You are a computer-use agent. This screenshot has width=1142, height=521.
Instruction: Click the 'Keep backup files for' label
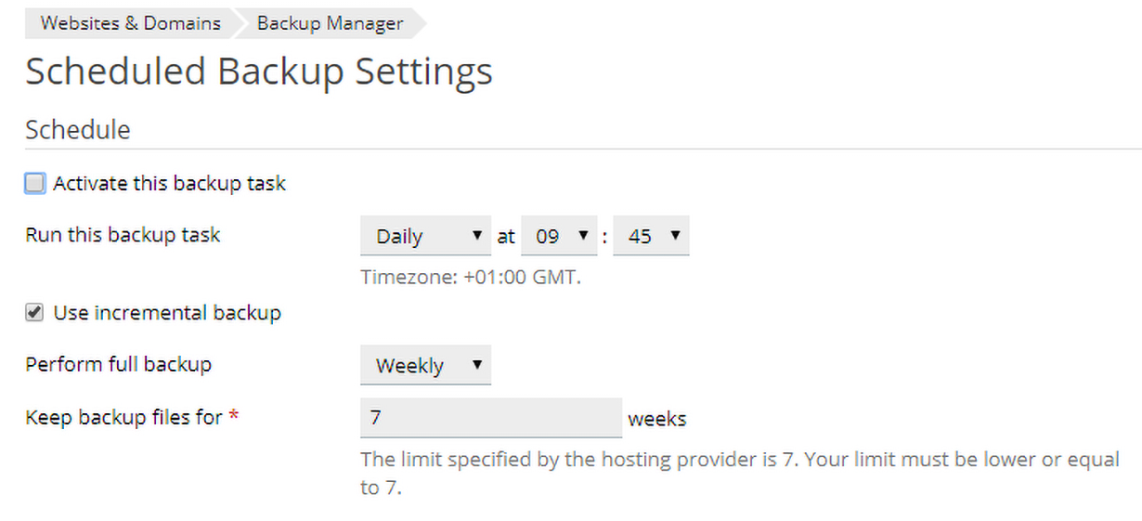(x=123, y=418)
